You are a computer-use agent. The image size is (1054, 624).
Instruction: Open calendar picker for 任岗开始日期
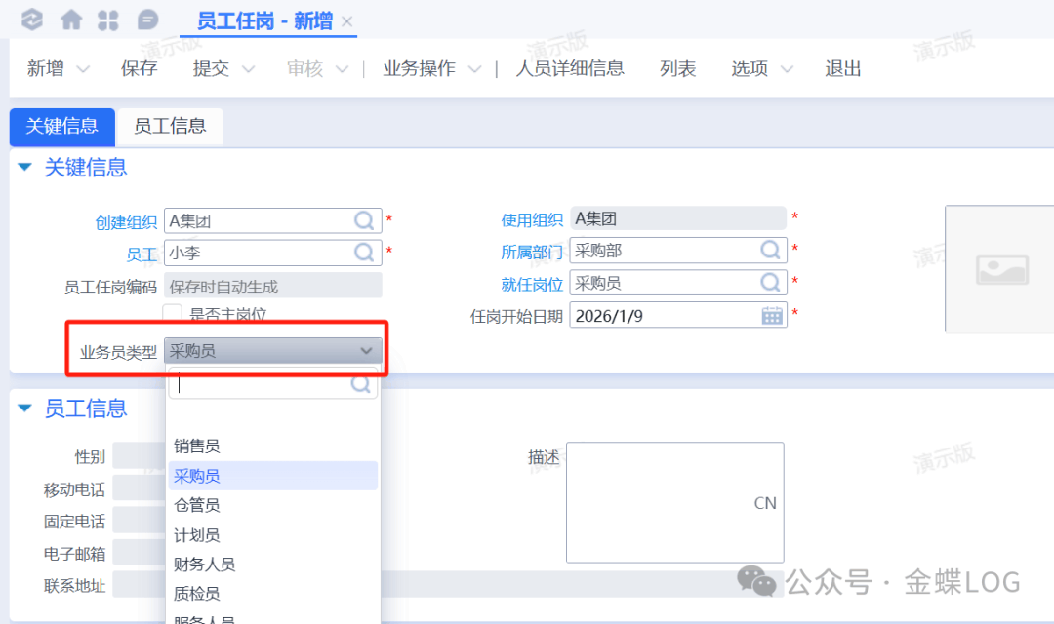[772, 315]
